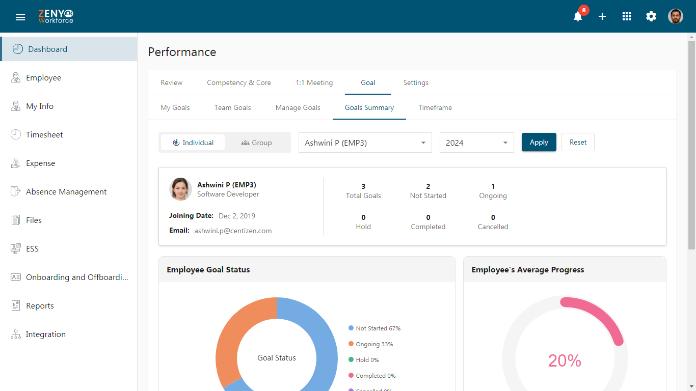Expand the 2024 year dropdown
This screenshot has height=391, width=696.
coord(477,143)
